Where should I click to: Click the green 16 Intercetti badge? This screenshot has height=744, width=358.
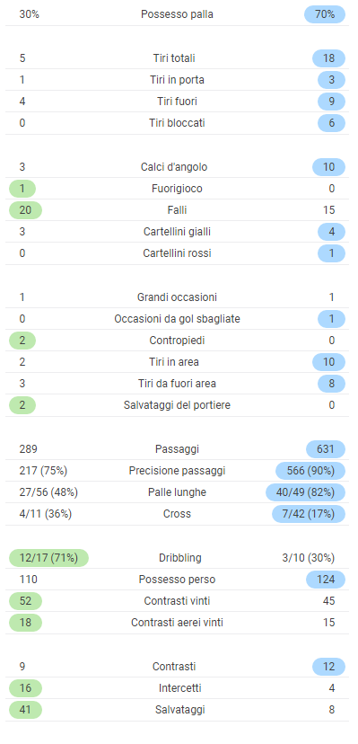(25, 688)
